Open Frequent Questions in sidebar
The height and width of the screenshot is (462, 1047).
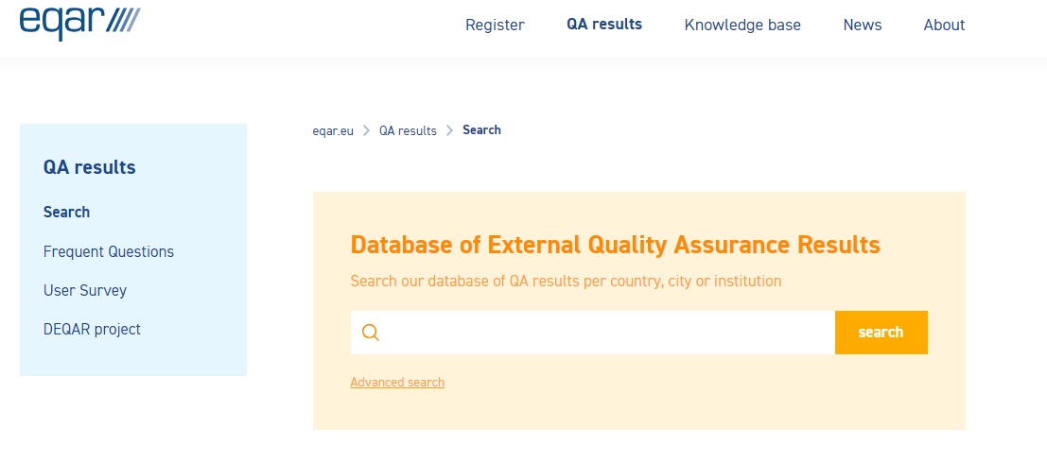click(109, 251)
